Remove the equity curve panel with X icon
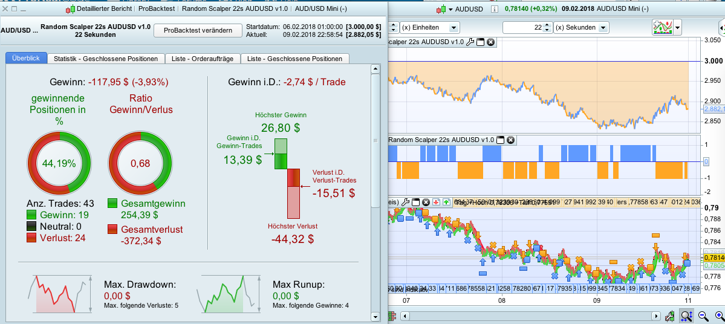The image size is (725, 324). pyautogui.click(x=490, y=42)
